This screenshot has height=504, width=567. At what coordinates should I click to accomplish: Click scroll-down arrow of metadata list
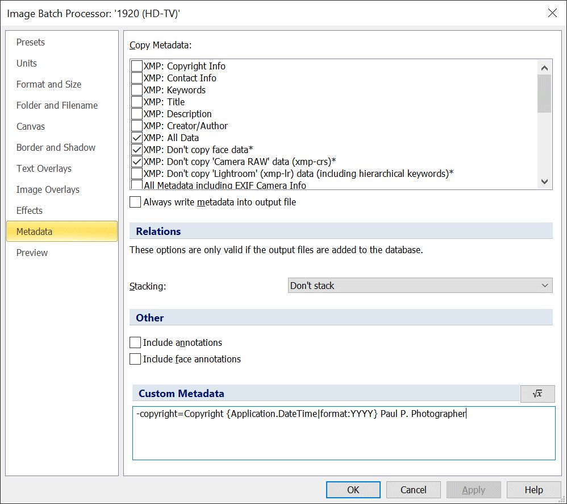tap(545, 181)
